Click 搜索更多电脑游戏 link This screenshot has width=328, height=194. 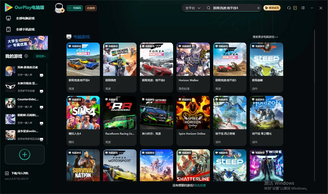pyautogui.click(x=265, y=37)
